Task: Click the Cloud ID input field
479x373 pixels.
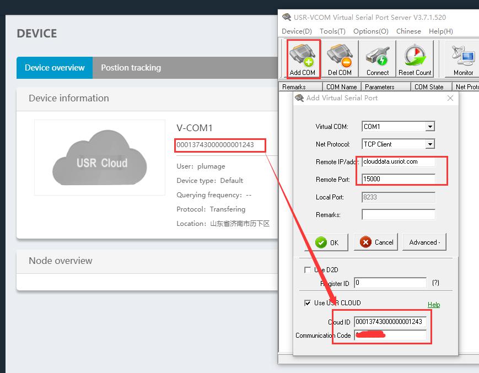Action: (390, 322)
